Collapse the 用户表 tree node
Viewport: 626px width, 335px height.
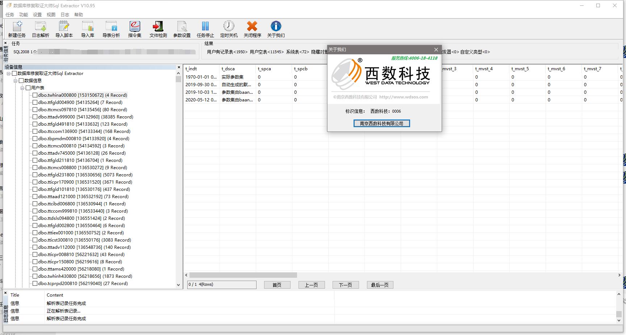tap(22, 88)
